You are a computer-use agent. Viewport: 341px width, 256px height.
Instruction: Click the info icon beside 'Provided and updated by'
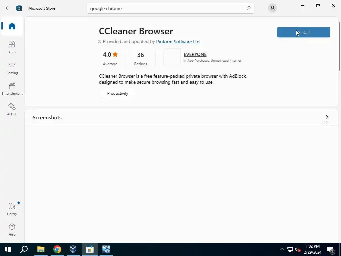click(100, 41)
